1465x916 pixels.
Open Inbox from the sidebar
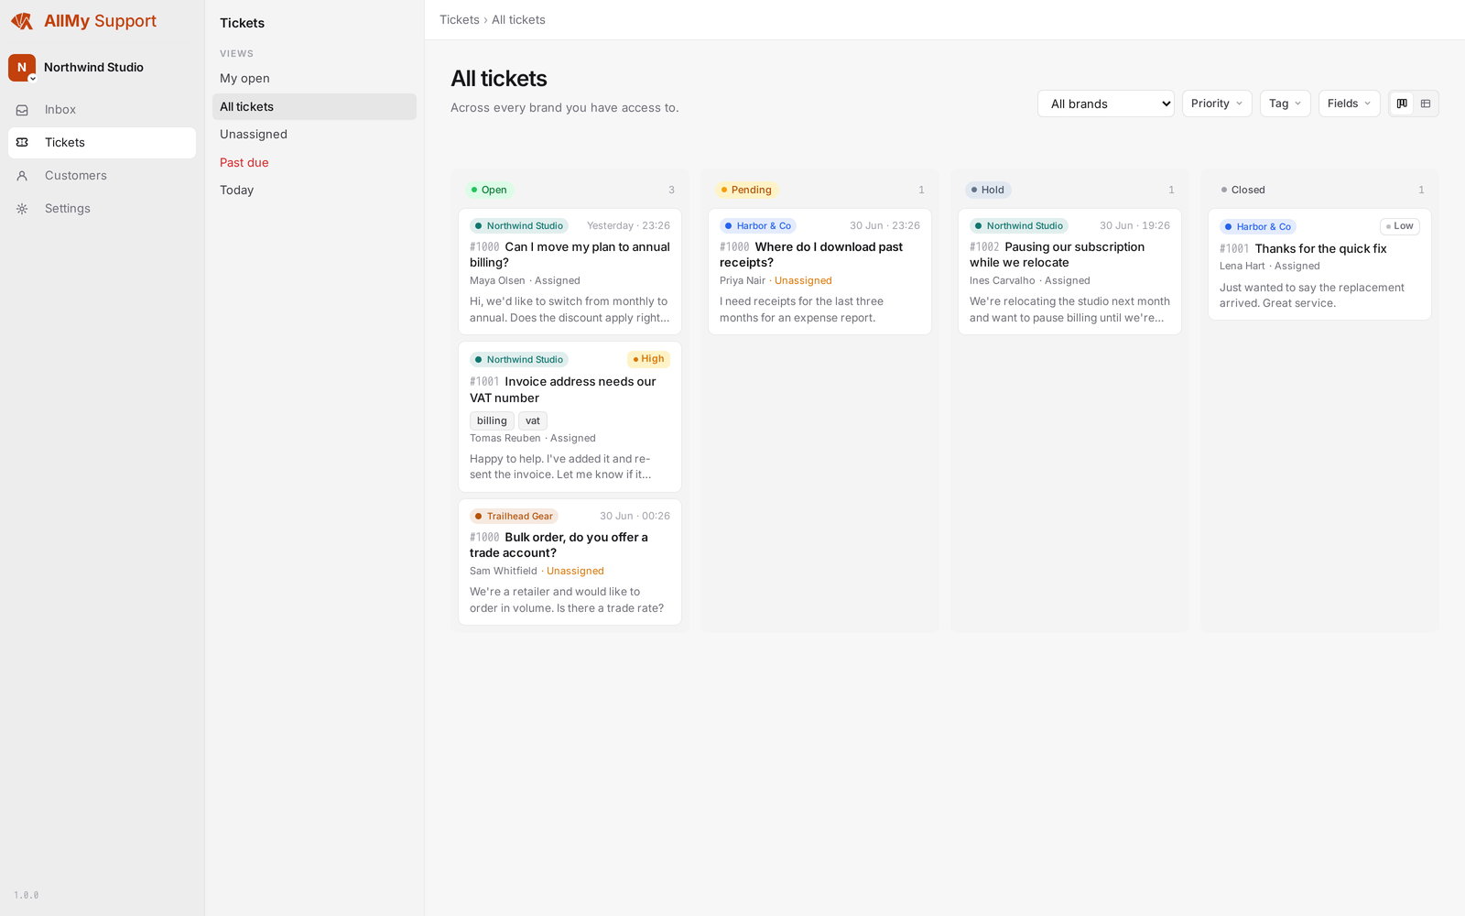[x=102, y=110]
